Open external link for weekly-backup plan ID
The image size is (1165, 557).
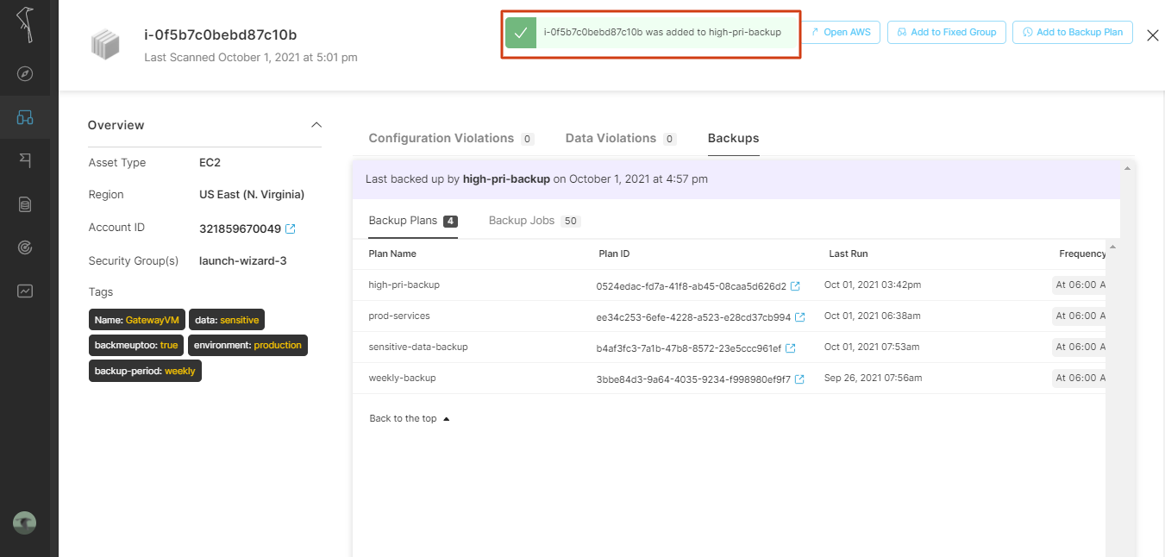click(x=799, y=379)
